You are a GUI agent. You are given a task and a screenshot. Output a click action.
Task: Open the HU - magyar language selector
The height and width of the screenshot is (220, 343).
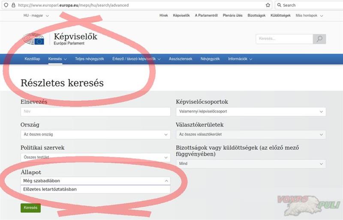(x=36, y=15)
